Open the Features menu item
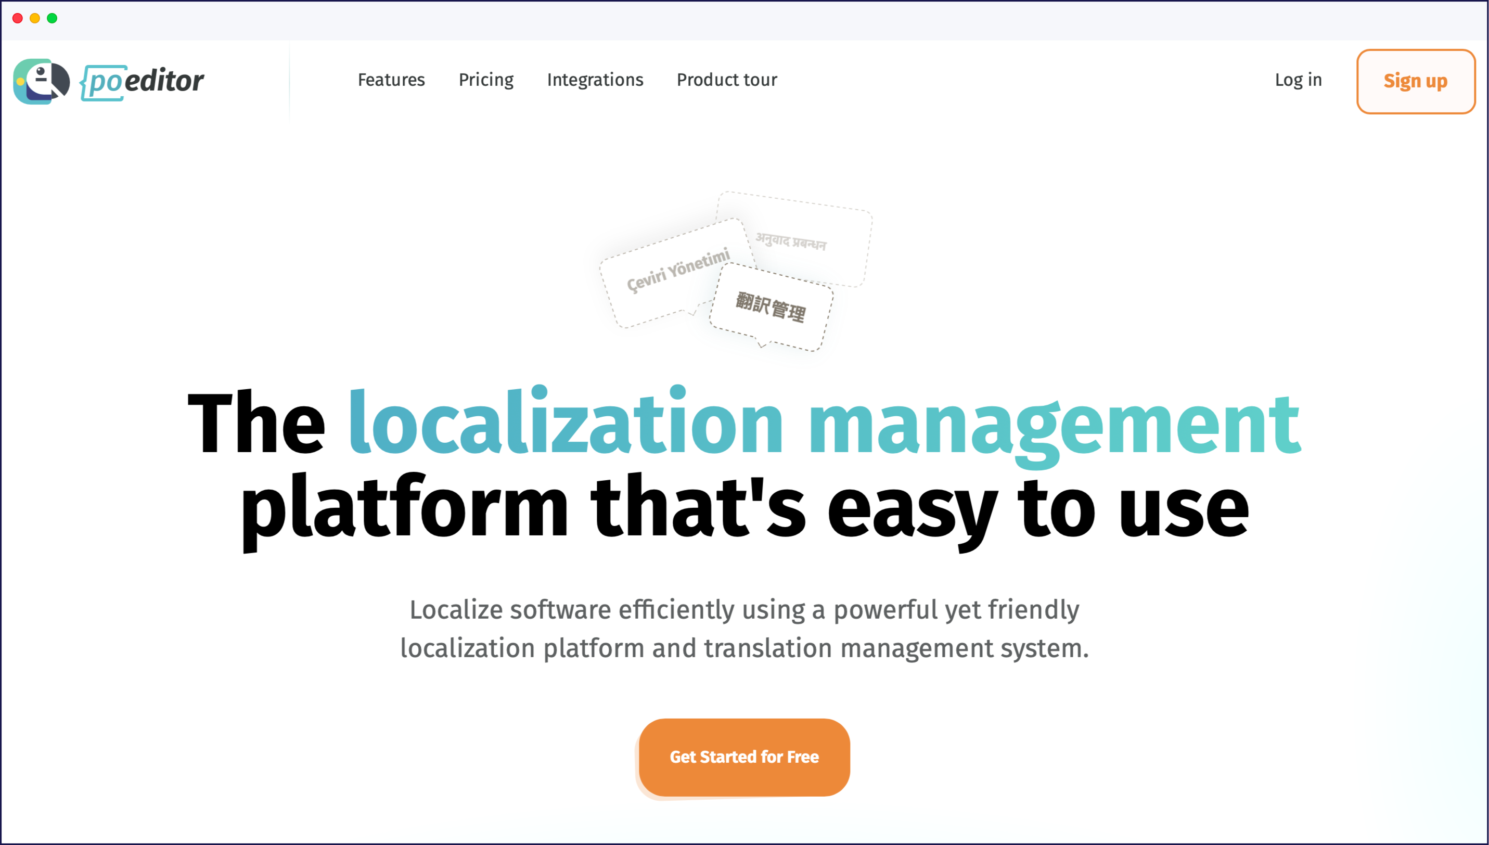 [x=391, y=80]
